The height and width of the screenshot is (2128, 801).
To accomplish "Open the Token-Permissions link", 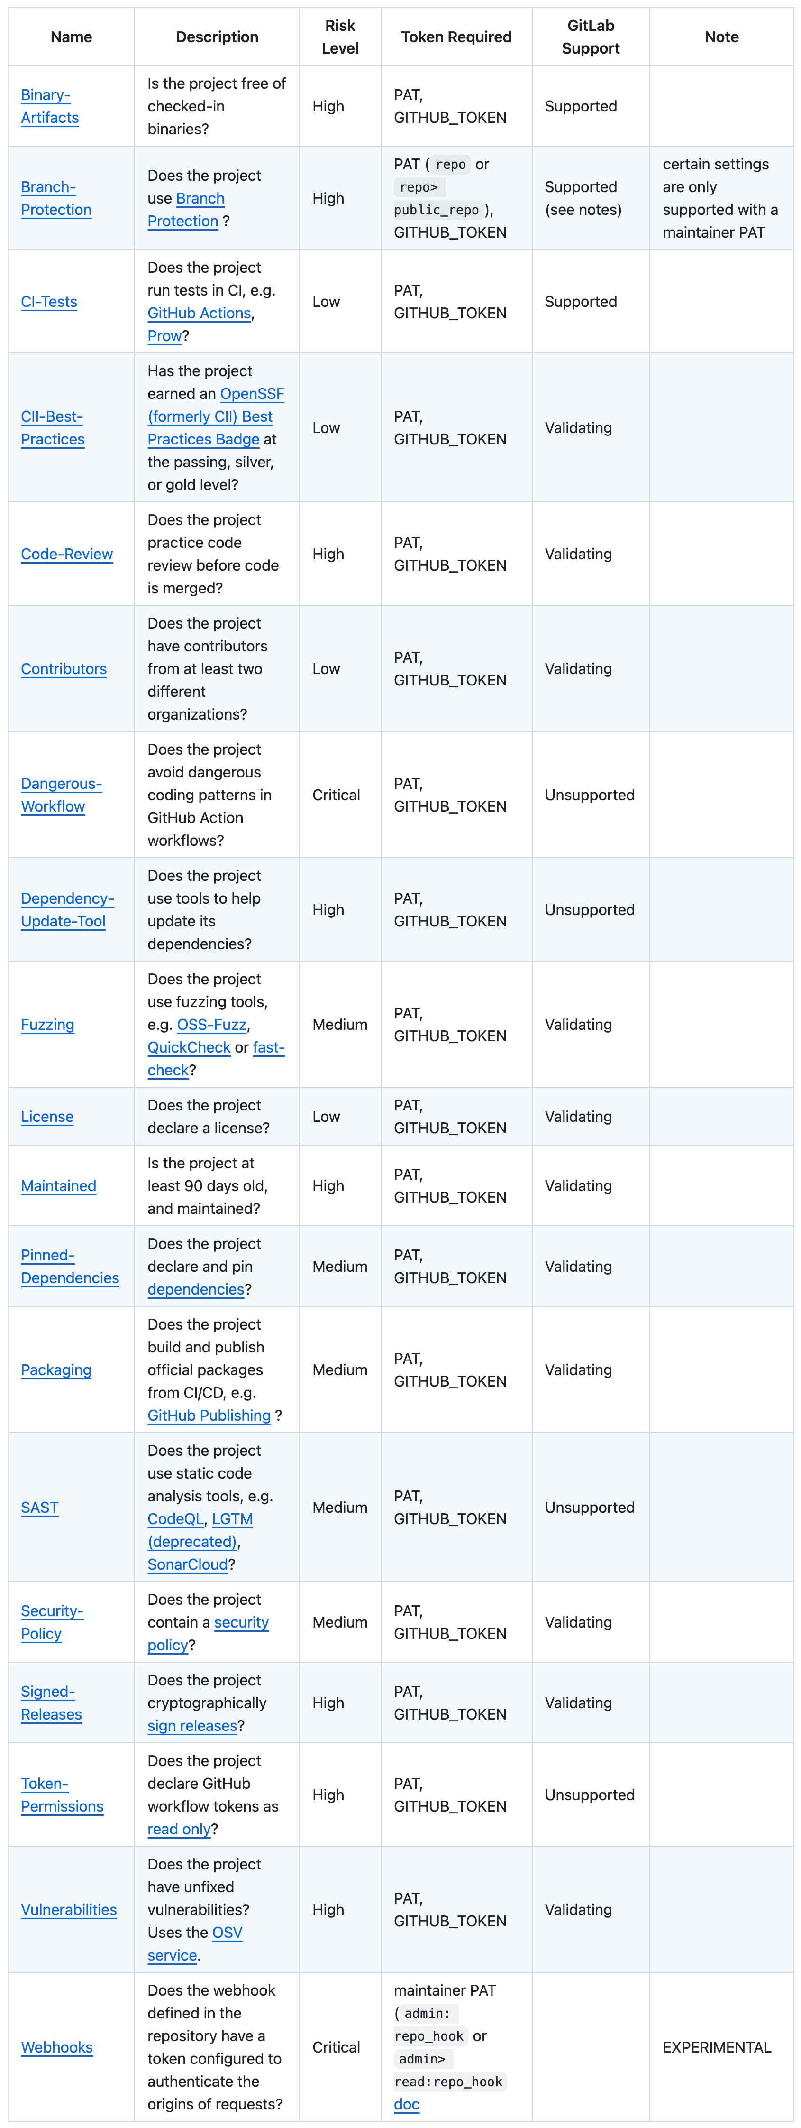I will pyautogui.click(x=62, y=1795).
